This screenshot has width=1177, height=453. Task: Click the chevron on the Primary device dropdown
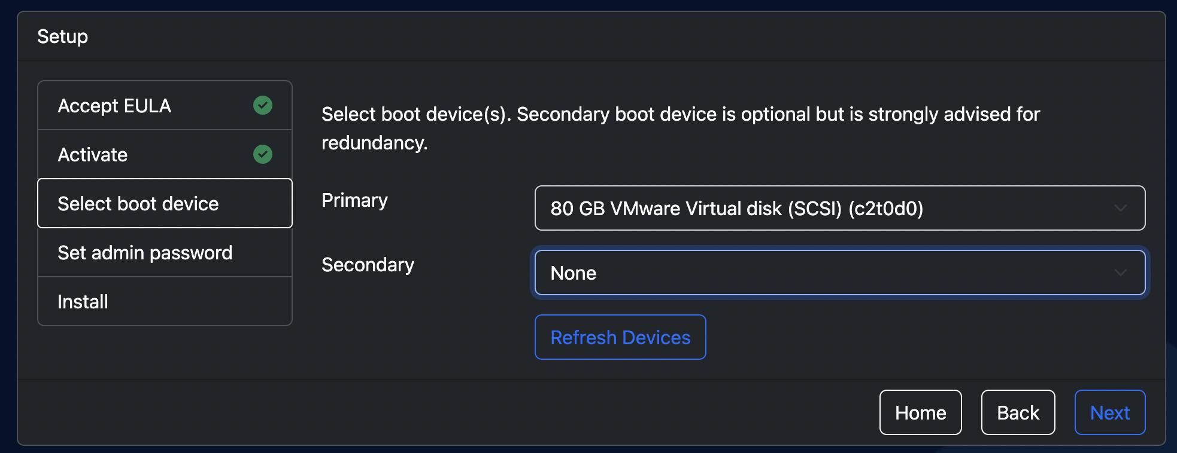1120,208
